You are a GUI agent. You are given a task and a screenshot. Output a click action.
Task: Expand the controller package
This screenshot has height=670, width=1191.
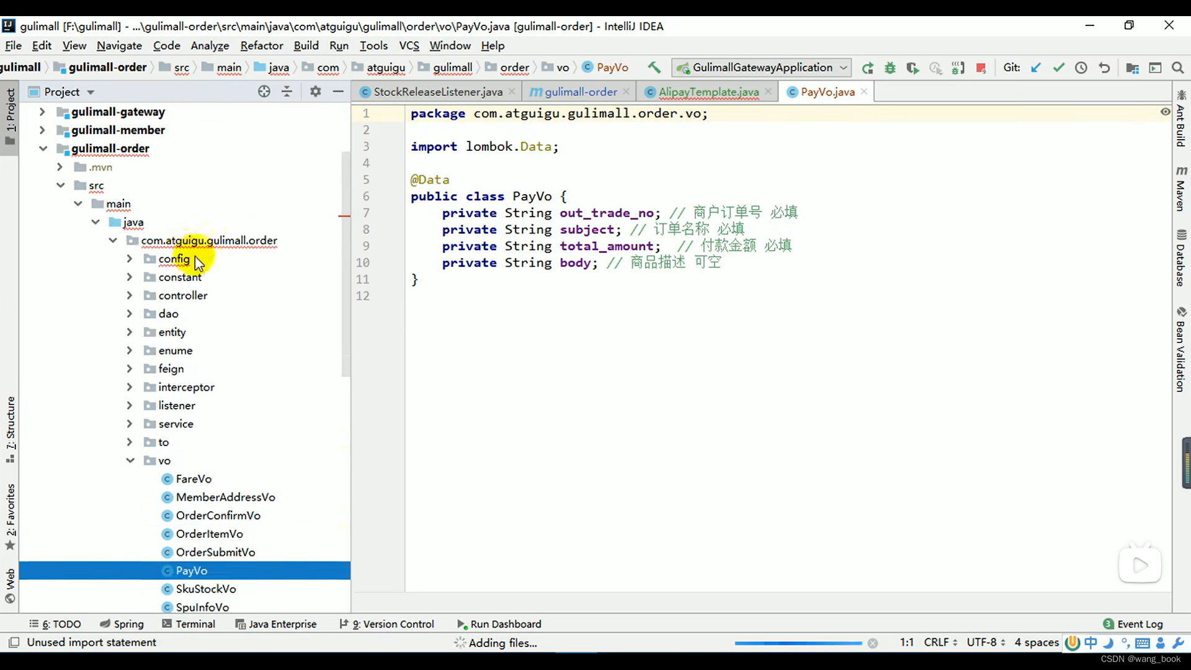(130, 295)
